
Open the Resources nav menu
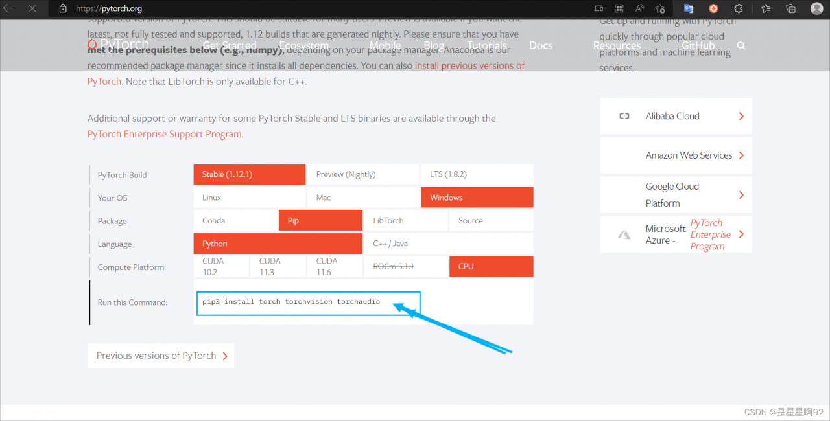[617, 45]
